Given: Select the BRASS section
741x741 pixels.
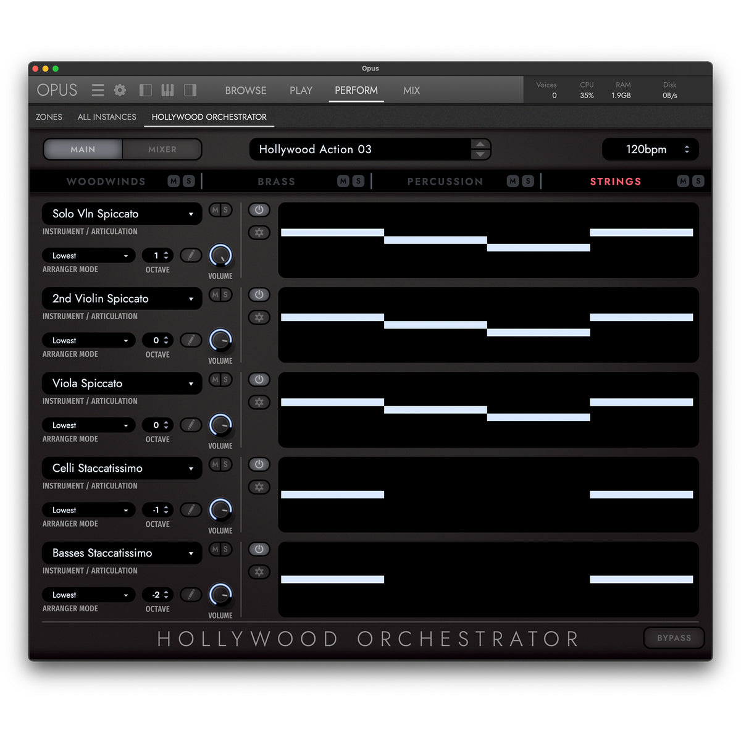Looking at the screenshot, I should click(276, 182).
